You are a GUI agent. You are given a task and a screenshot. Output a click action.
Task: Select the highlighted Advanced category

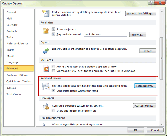tap(19, 69)
